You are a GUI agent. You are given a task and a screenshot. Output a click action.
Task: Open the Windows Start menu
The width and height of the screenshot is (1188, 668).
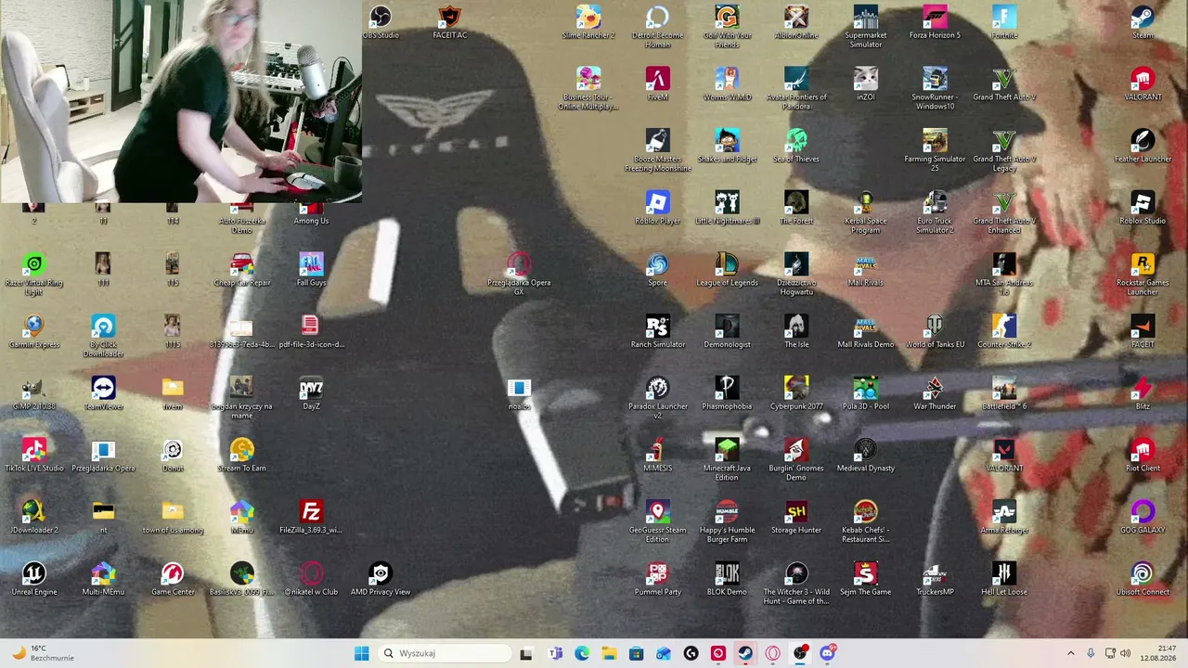click(361, 653)
